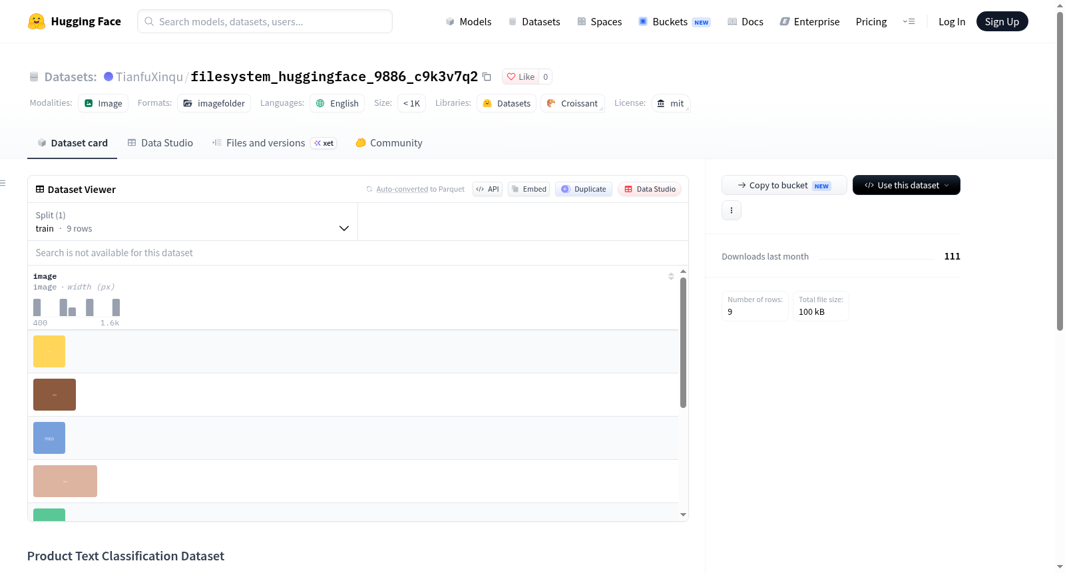Go to Pricing page
The height and width of the screenshot is (573, 1065).
point(871,21)
